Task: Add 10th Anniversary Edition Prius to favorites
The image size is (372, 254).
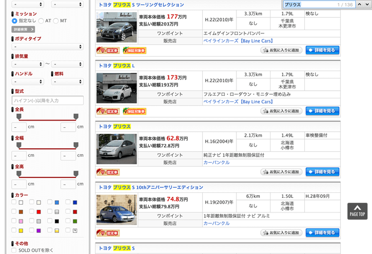Action: [281, 233]
